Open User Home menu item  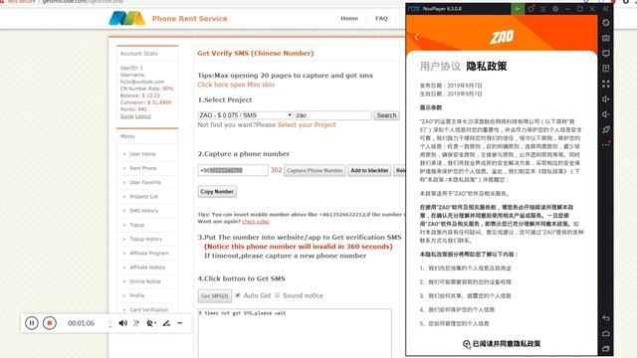point(142,154)
